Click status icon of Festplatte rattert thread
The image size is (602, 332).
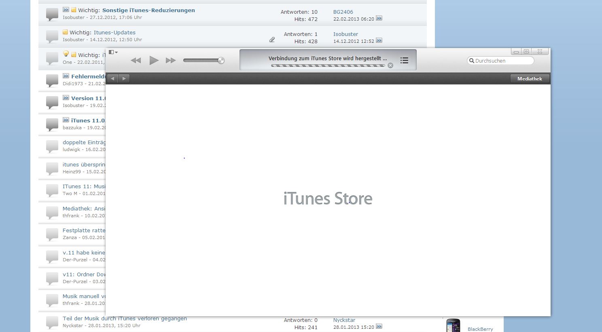click(x=52, y=235)
